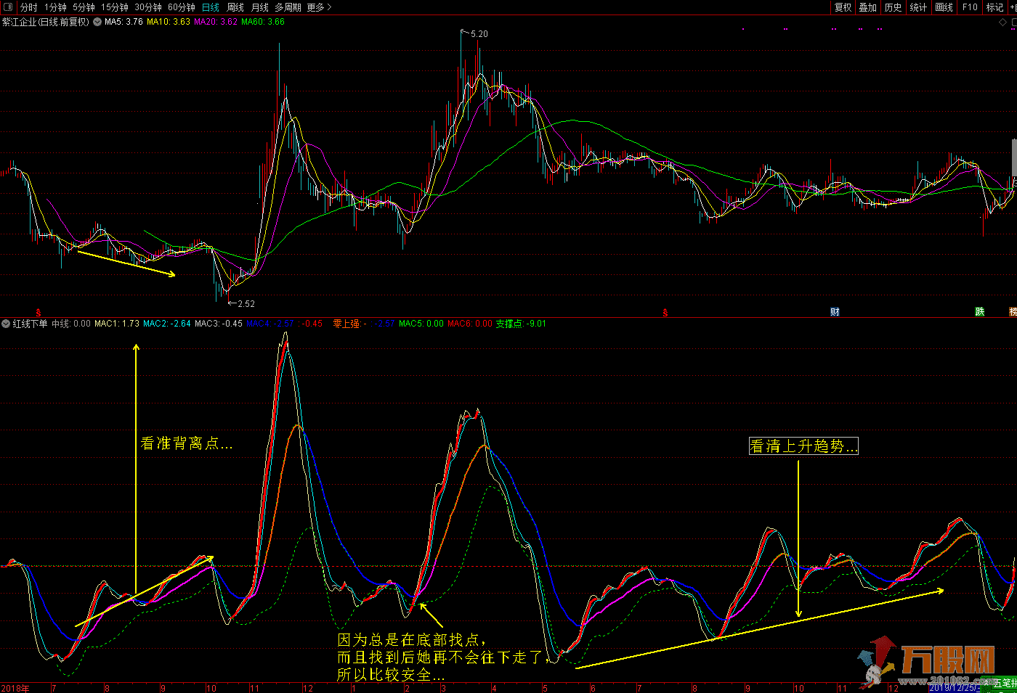This screenshot has width=1017, height=693.
Task: Toggle 复权 price adjustment
Action: [x=843, y=7]
